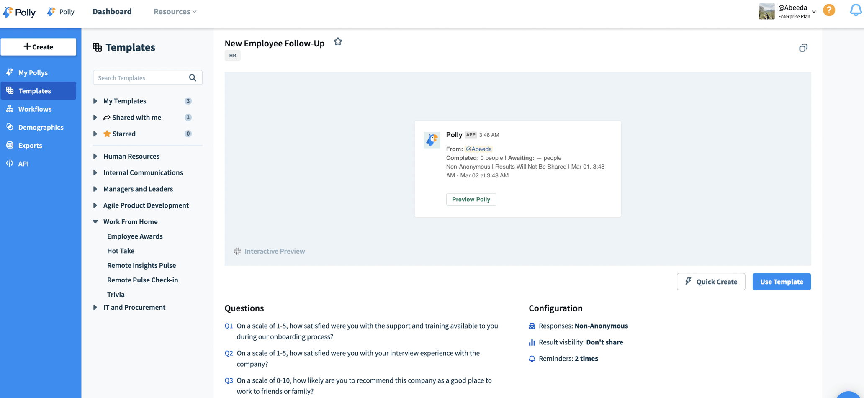Screen dimensions: 864x398
Task: Switch to the Dashboard tab
Action: click(111, 11)
